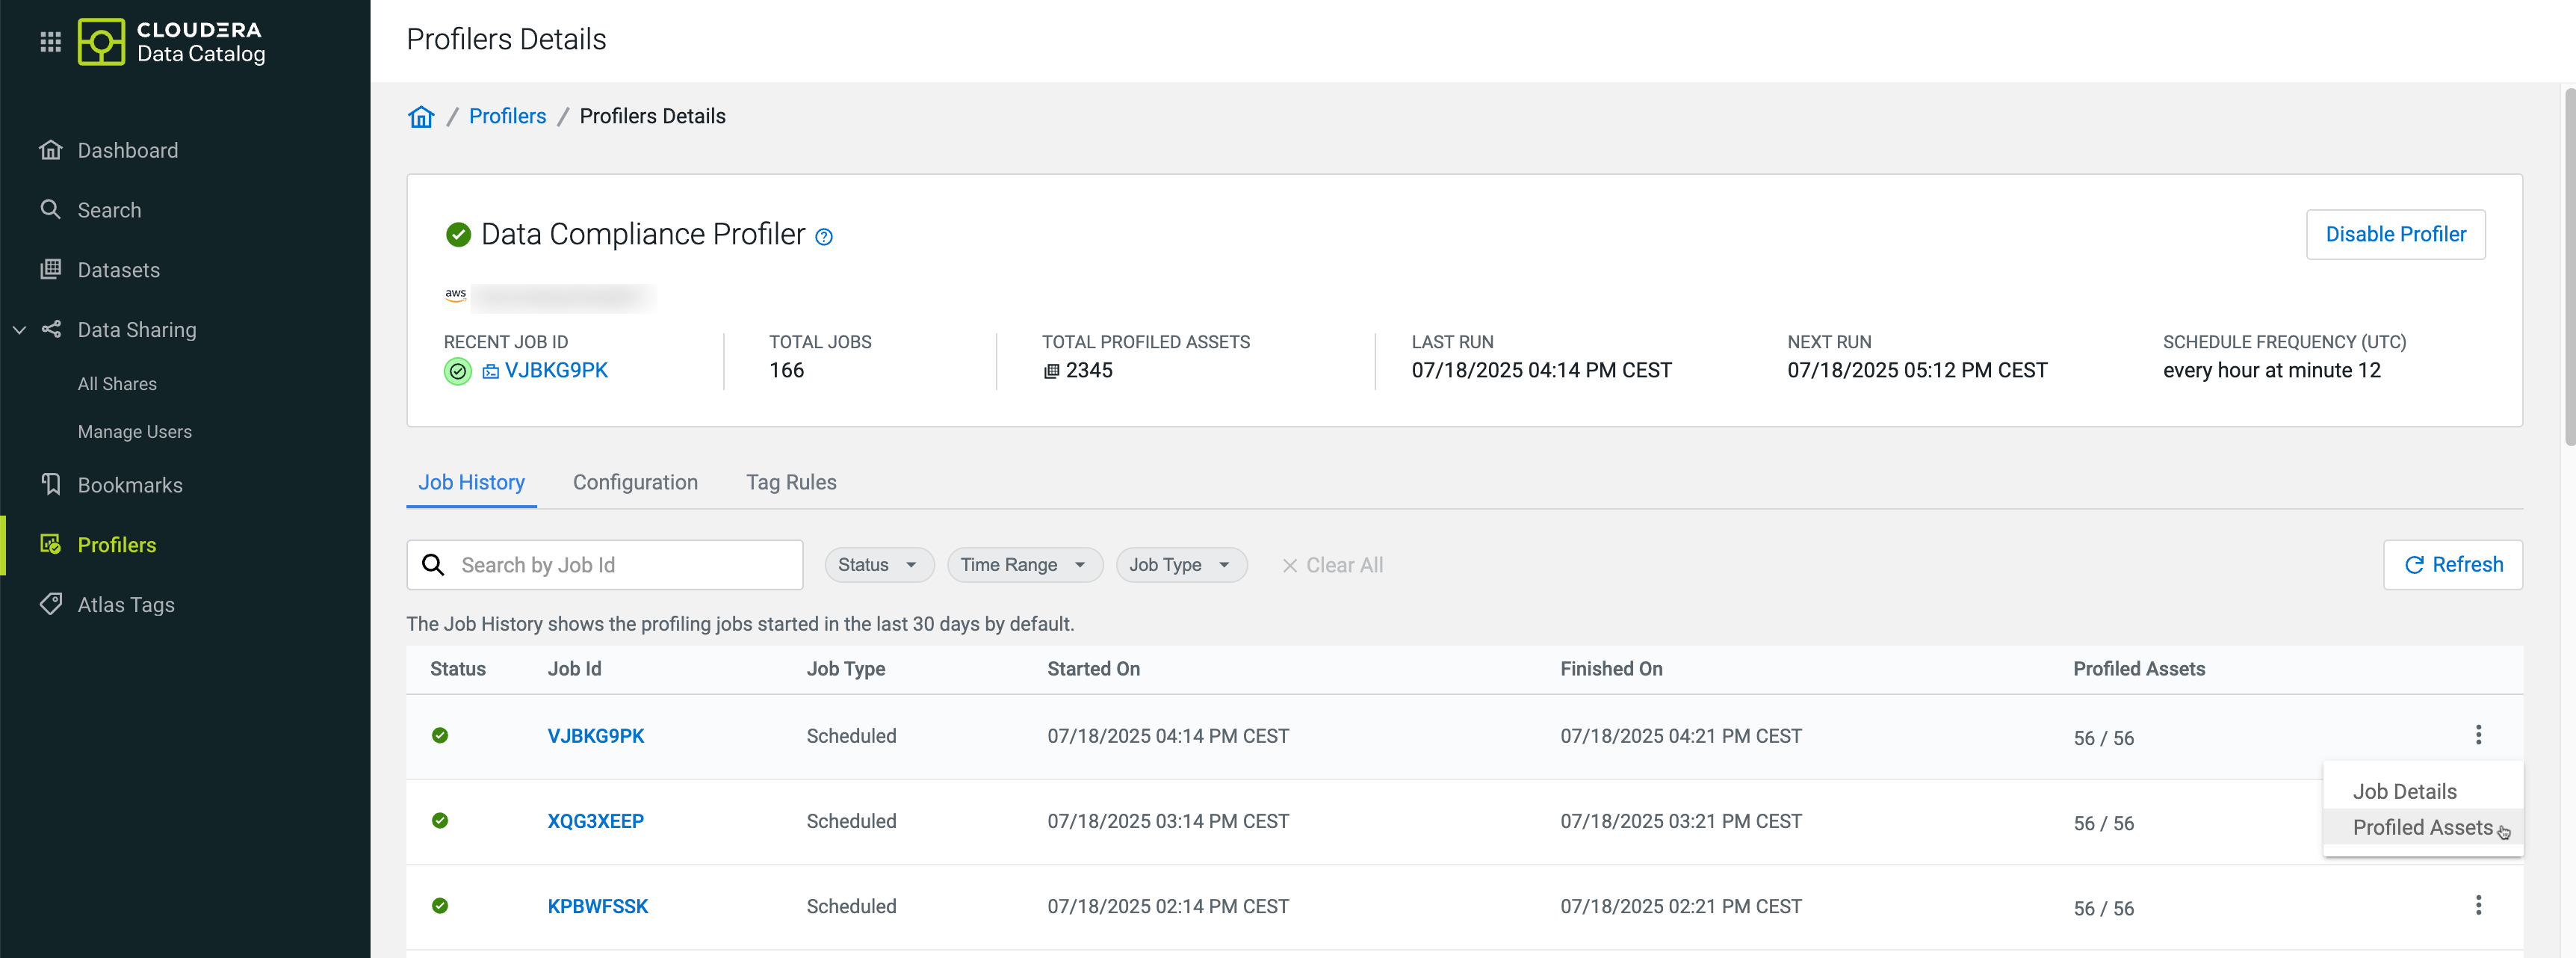Open kebab menu for job KPBWFSSK
Viewport: 2576px width, 958px height.
coord(2477,905)
